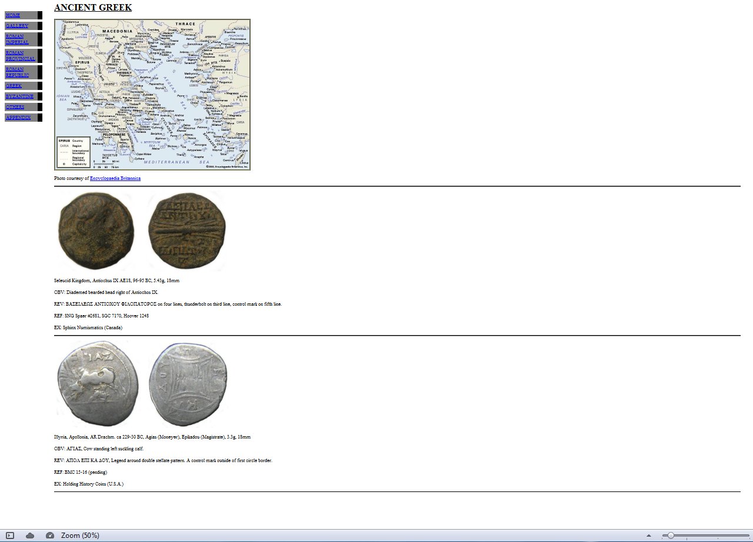Follow the Encyclopaedia Britannica link
This screenshot has width=753, height=542.
pyautogui.click(x=115, y=178)
